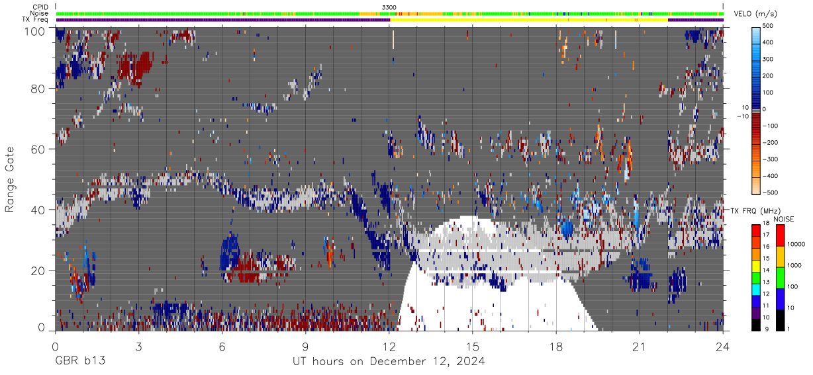Click the 1000 label on noise legend
The width and height of the screenshot is (813, 375).
click(795, 265)
